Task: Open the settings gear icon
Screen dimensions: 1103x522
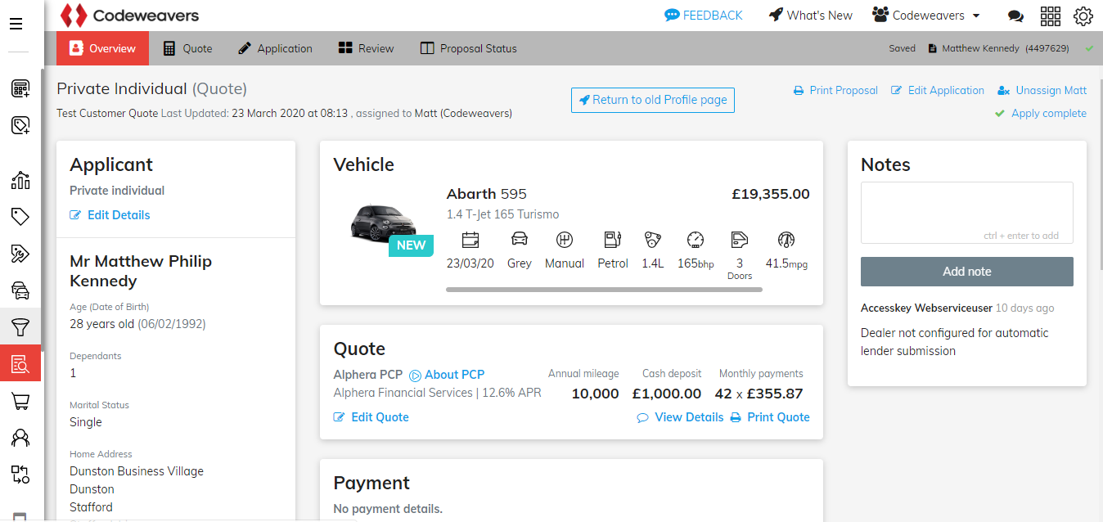Action: pyautogui.click(x=1083, y=16)
